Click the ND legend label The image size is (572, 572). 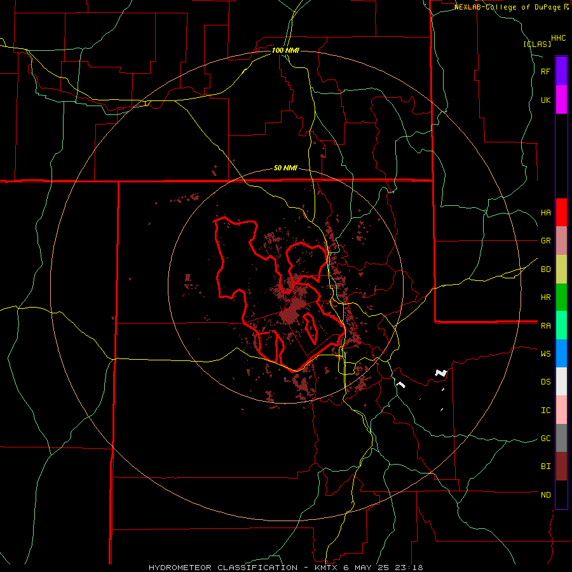click(x=545, y=494)
